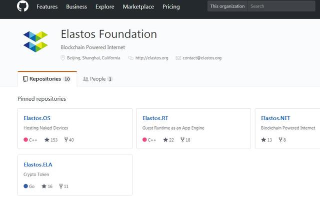Visit the Marketplace nav link
Viewport: 320px width, 198px height.
click(x=138, y=6)
